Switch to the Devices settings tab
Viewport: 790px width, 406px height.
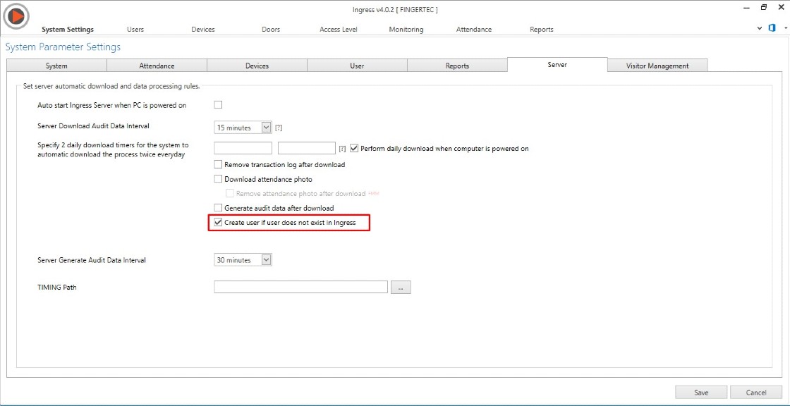pyautogui.click(x=257, y=66)
